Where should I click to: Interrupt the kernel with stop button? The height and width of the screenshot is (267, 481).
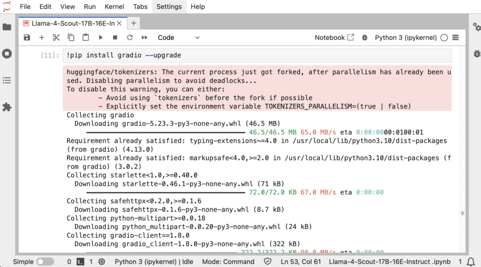(x=115, y=38)
